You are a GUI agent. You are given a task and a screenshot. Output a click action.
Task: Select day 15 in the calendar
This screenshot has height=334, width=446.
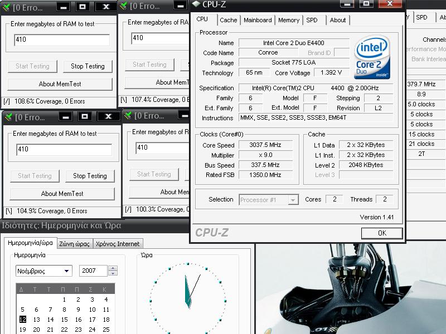tap(64, 320)
